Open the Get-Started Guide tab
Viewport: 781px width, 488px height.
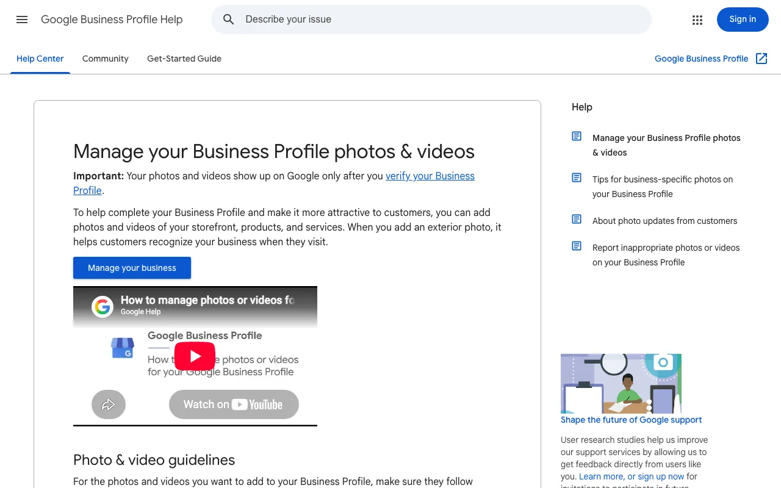[x=184, y=59]
